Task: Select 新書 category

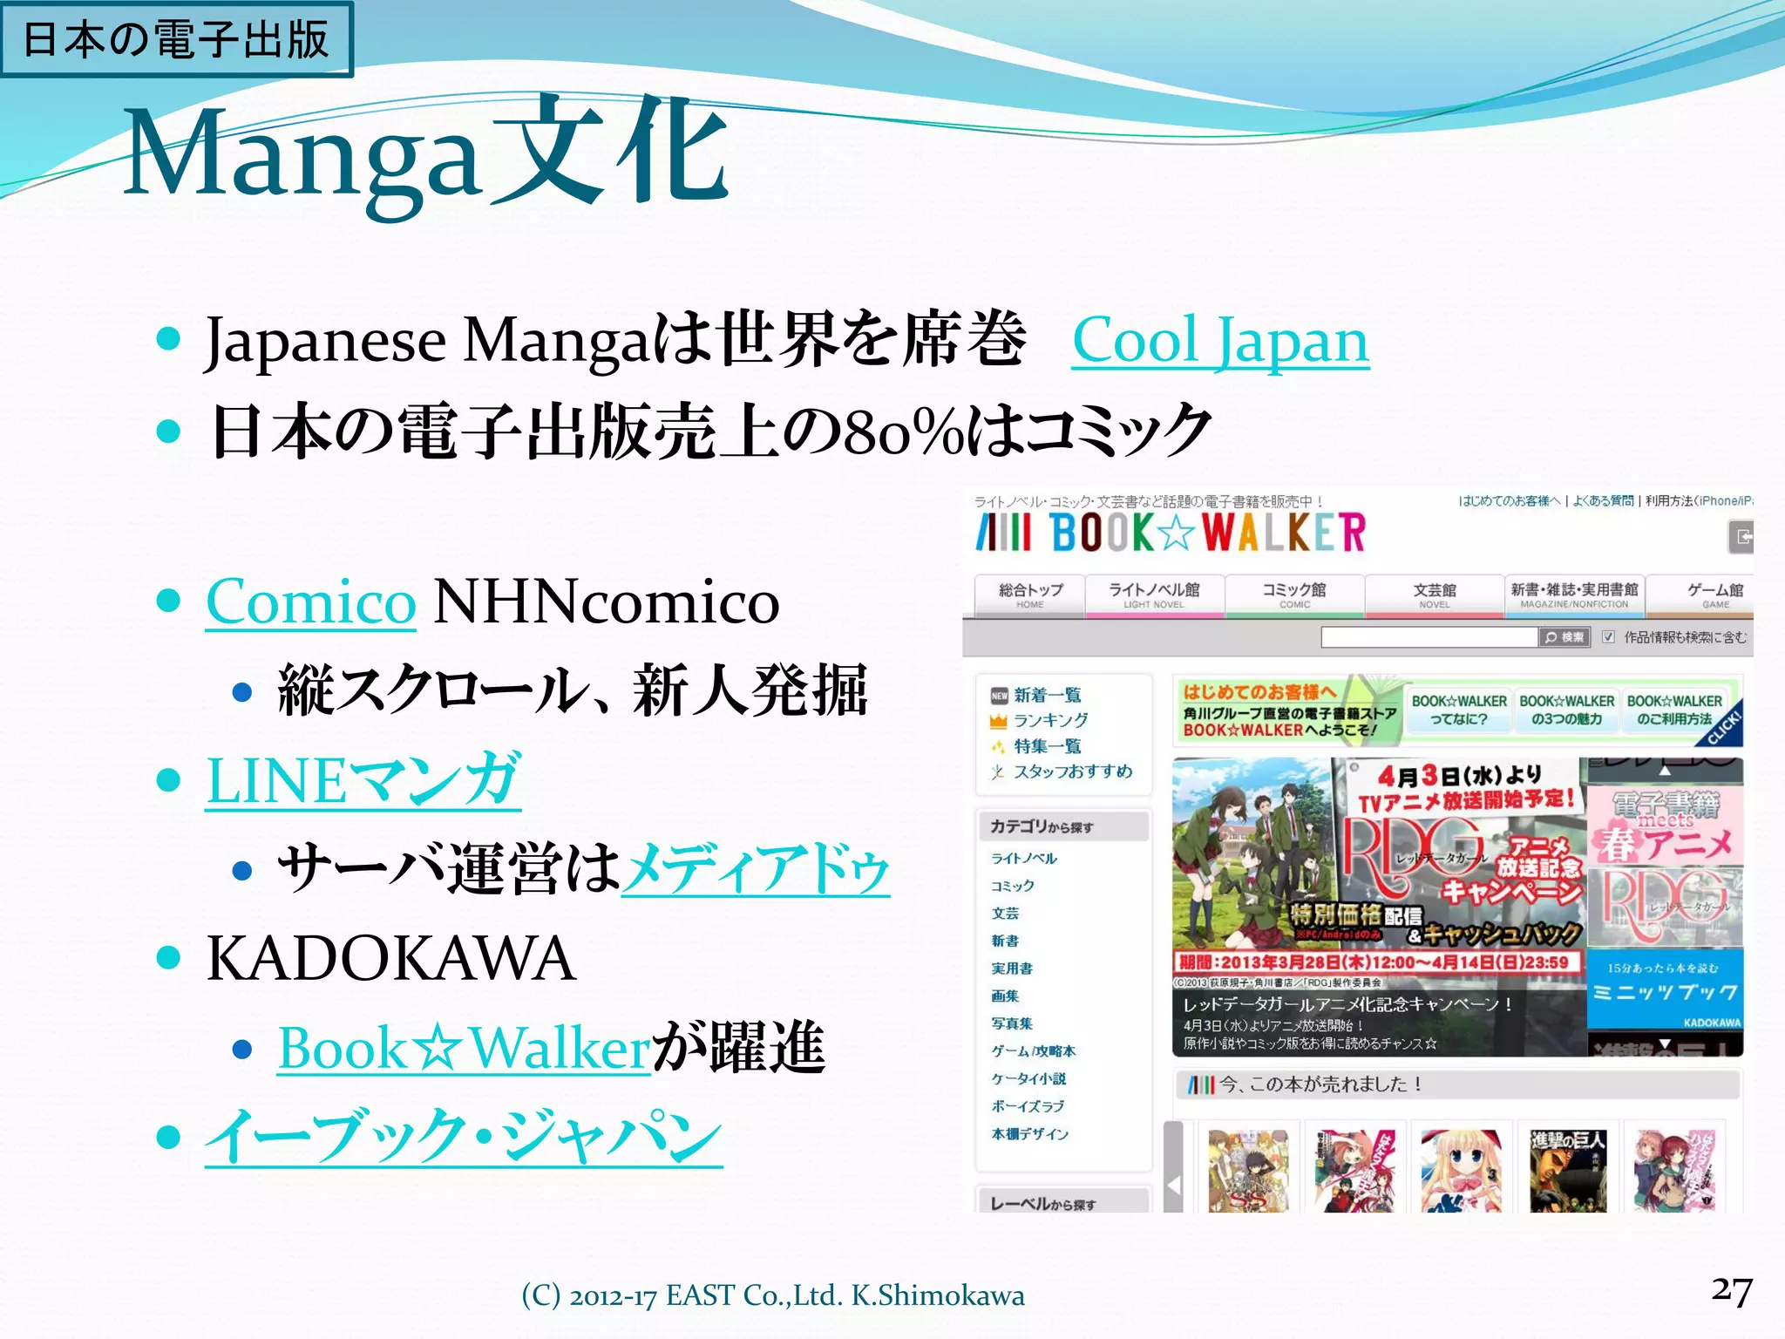Action: pyautogui.click(x=1005, y=941)
